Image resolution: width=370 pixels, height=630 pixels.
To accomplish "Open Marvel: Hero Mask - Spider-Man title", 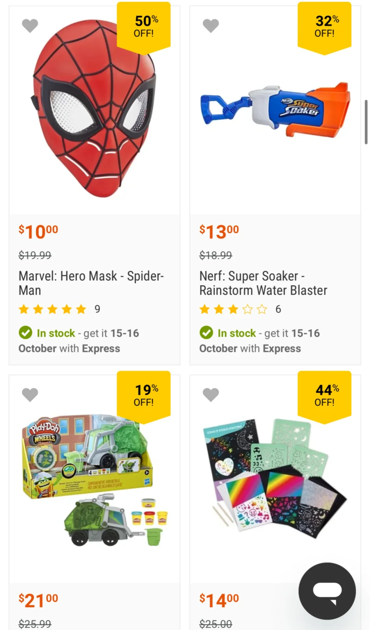I will pyautogui.click(x=91, y=283).
